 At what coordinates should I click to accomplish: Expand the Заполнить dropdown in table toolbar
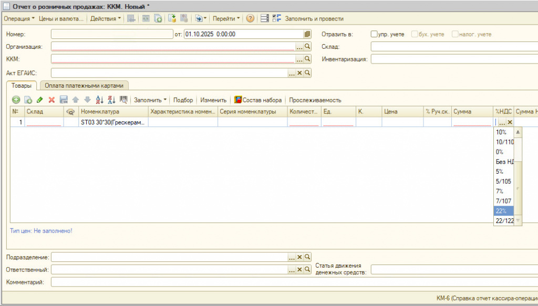point(150,100)
